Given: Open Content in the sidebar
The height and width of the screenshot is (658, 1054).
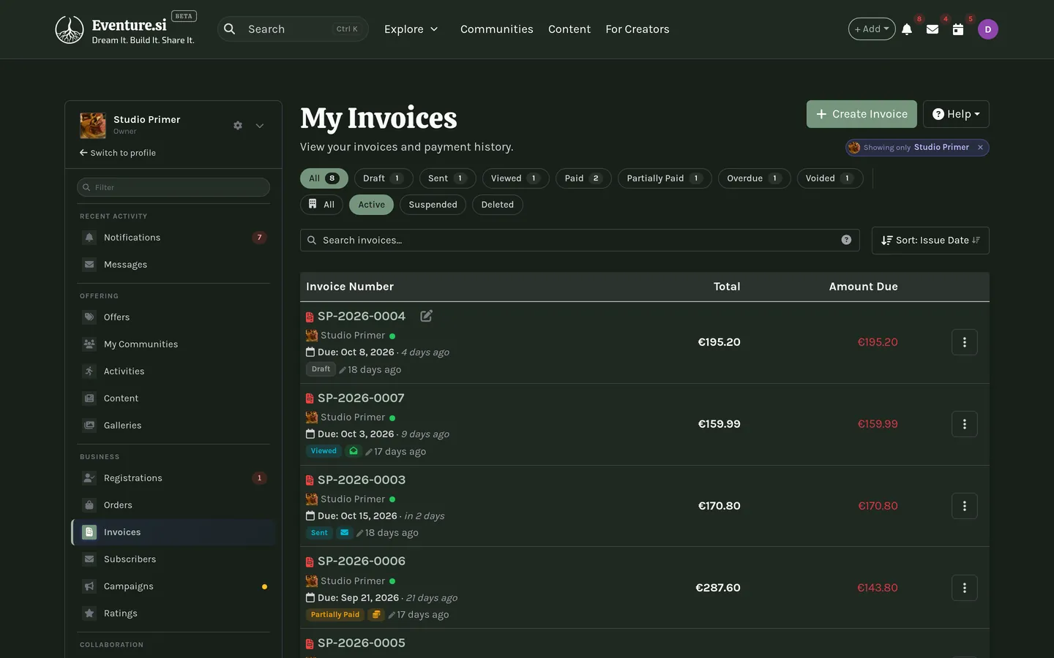Looking at the screenshot, I should (x=173, y=398).
